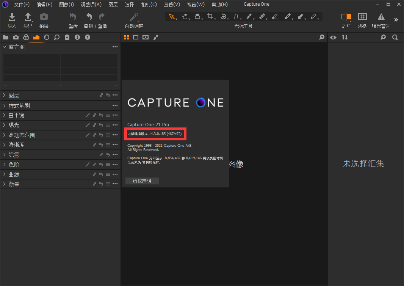Choose the Erase mask cursor tool
This screenshot has width=404, height=286.
[275, 17]
